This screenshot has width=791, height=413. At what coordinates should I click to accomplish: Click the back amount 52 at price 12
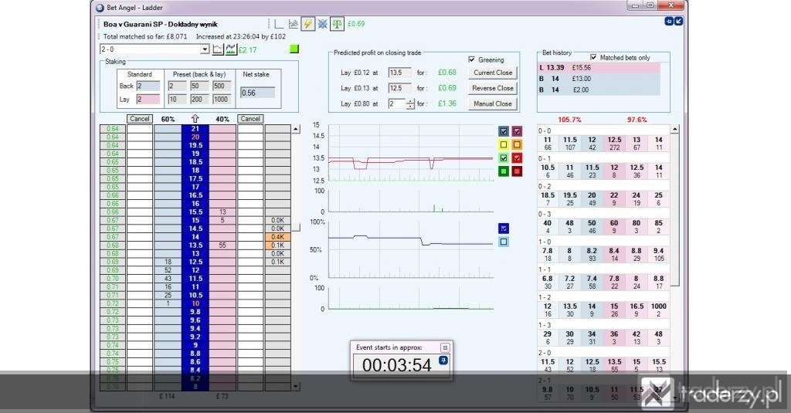pos(168,270)
